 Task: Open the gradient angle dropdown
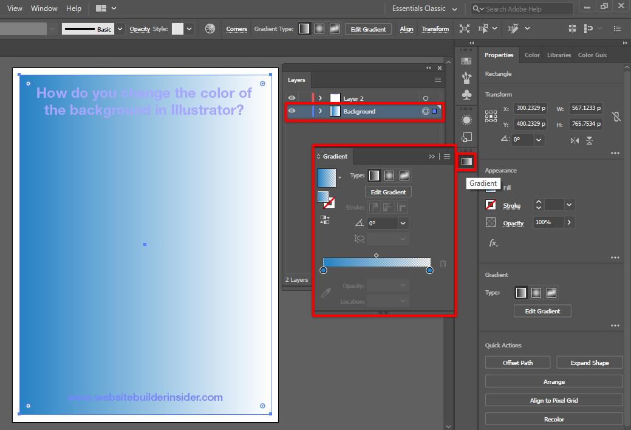[x=403, y=224]
